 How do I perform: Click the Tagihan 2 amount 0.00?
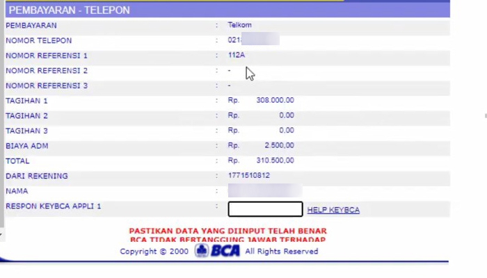[x=287, y=115]
